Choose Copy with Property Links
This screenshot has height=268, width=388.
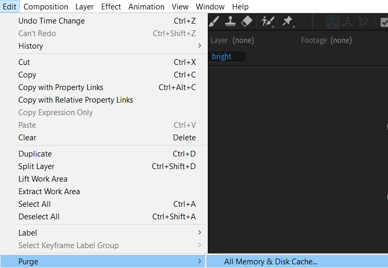[x=61, y=87]
